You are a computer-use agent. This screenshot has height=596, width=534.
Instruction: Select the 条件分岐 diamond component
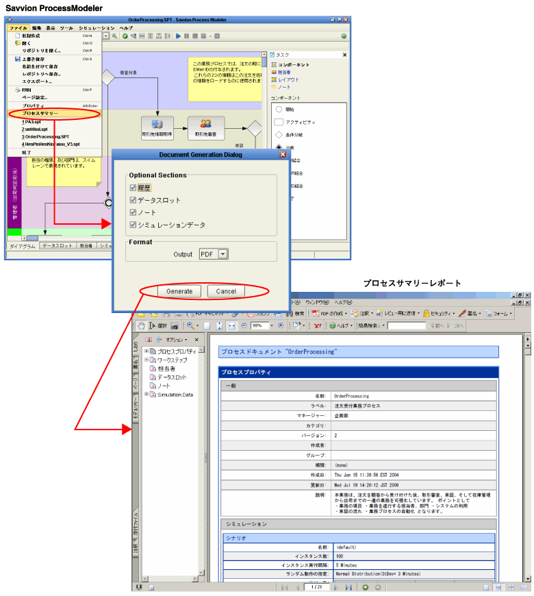279,134
